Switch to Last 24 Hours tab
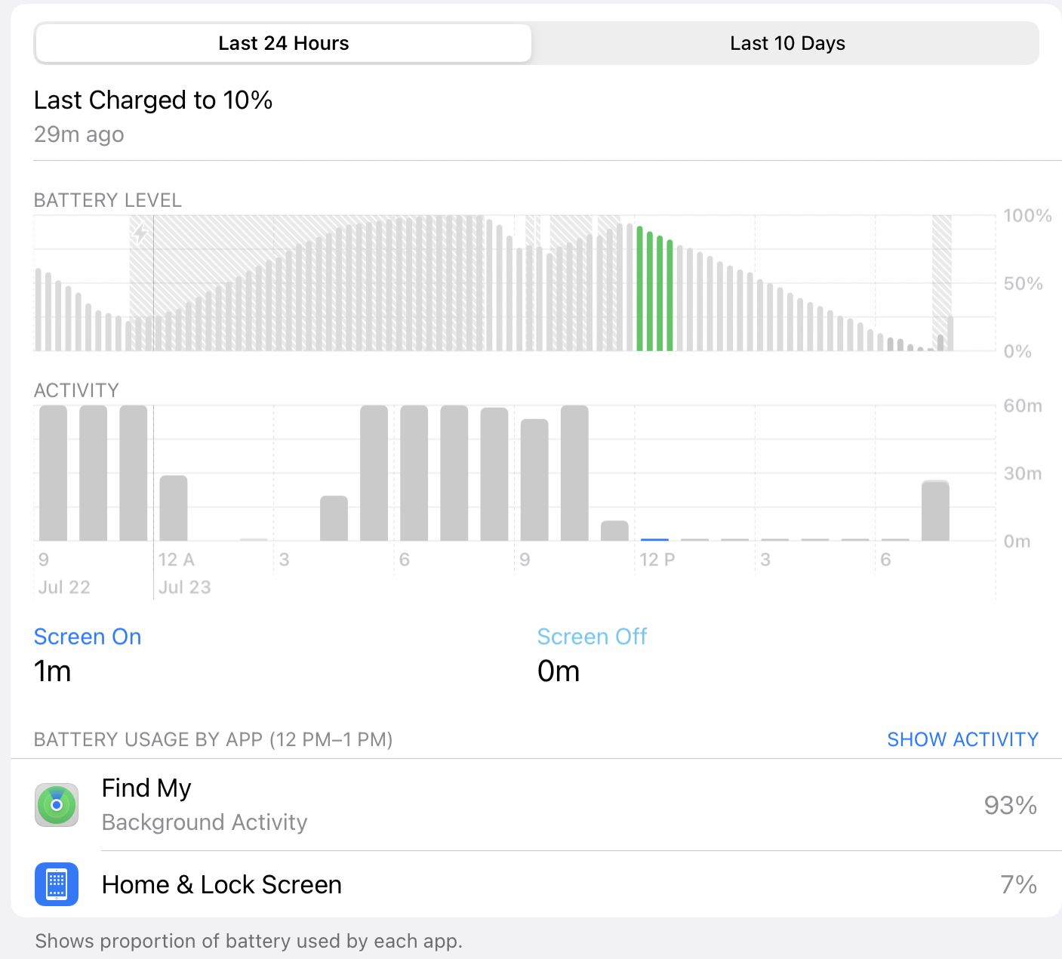Viewport: 1062px width, 959px height. point(283,44)
